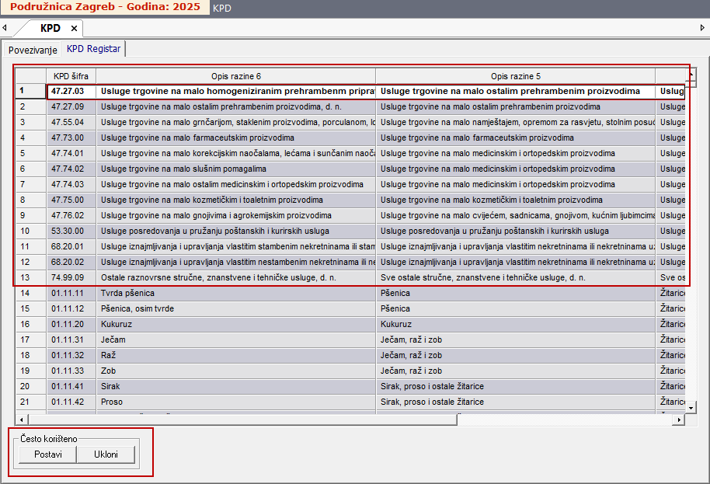Screen dimensions: 710x484
Task: Sort by the KPD šifra column header
Action: click(x=71, y=76)
